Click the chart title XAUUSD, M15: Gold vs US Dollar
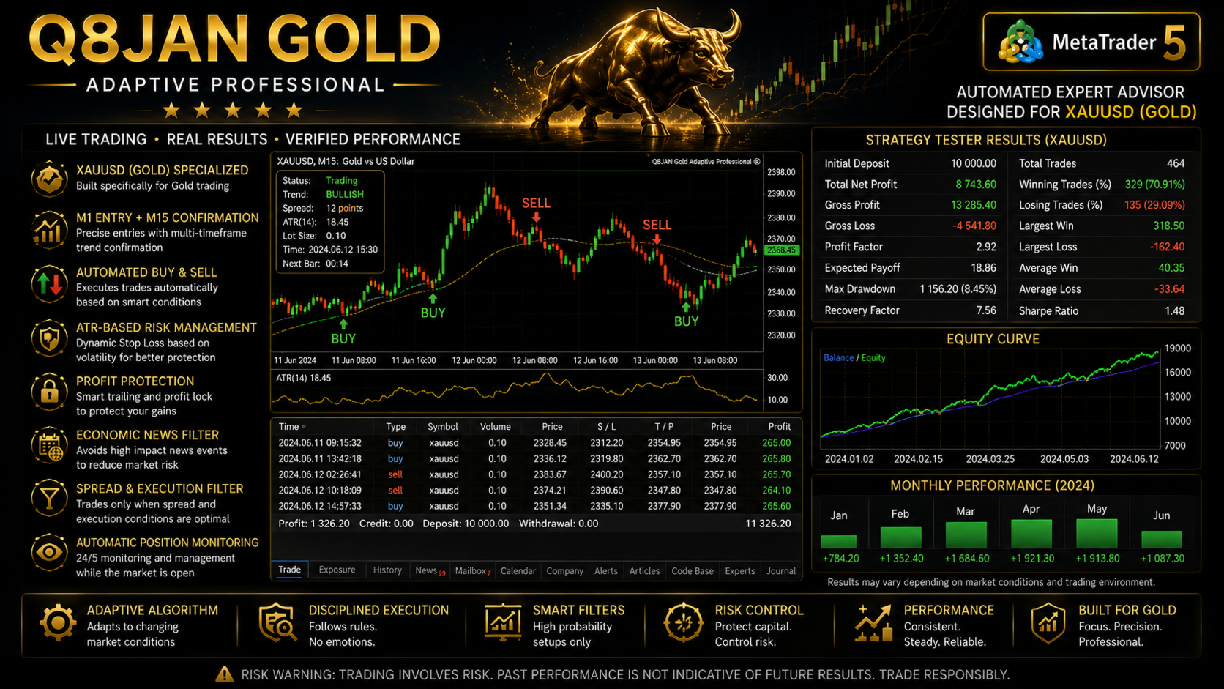This screenshot has width=1224, height=689. click(x=346, y=161)
